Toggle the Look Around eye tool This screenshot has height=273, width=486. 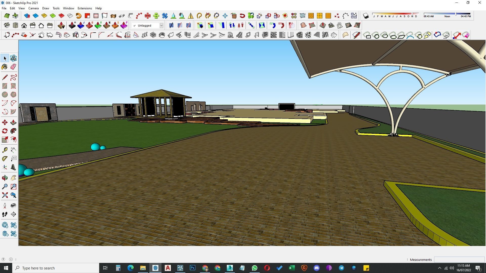point(13,206)
